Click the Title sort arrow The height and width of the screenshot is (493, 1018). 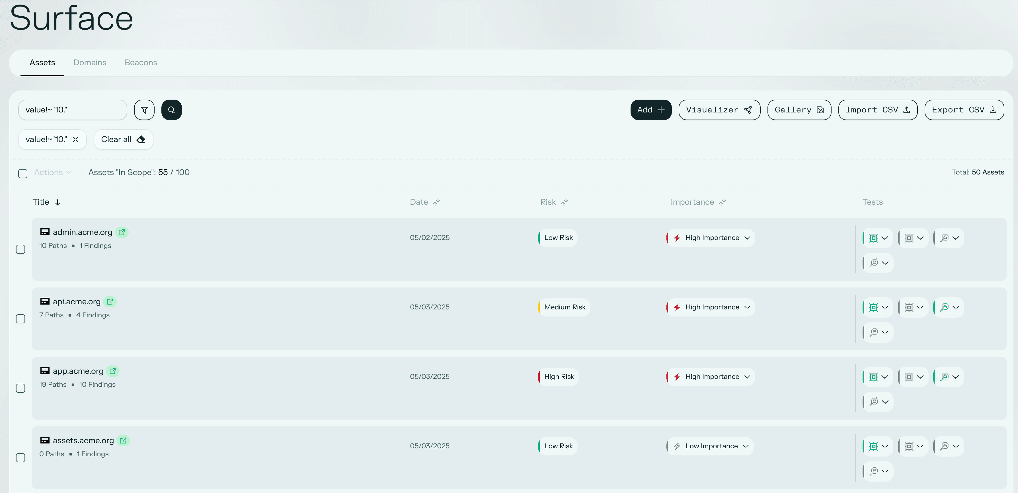[58, 202]
